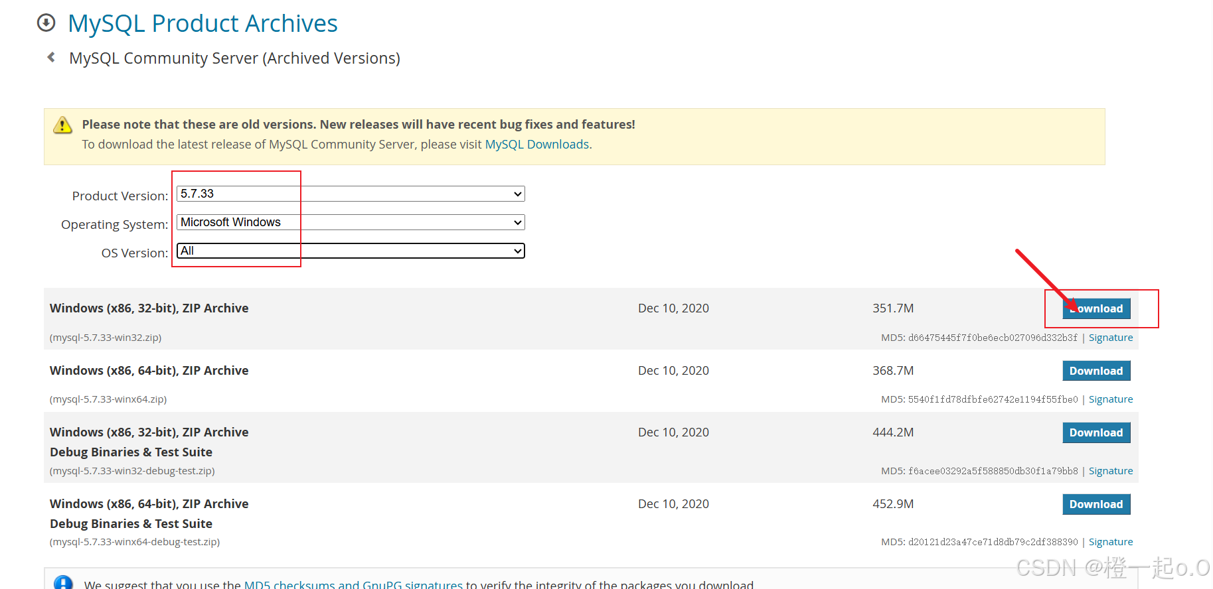Click the MD5 f6acee03292a5f588850db30f1a79bb8 value

coord(993,471)
